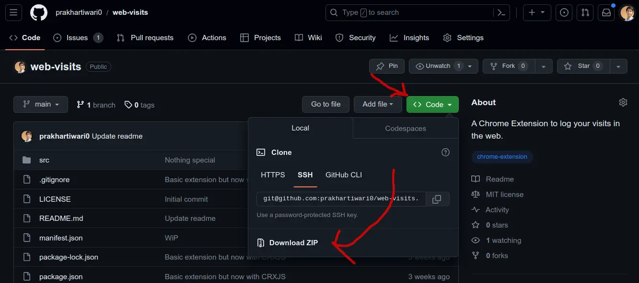This screenshot has height=283, width=639.
Task: Open the Projects tab
Action: tap(260, 38)
